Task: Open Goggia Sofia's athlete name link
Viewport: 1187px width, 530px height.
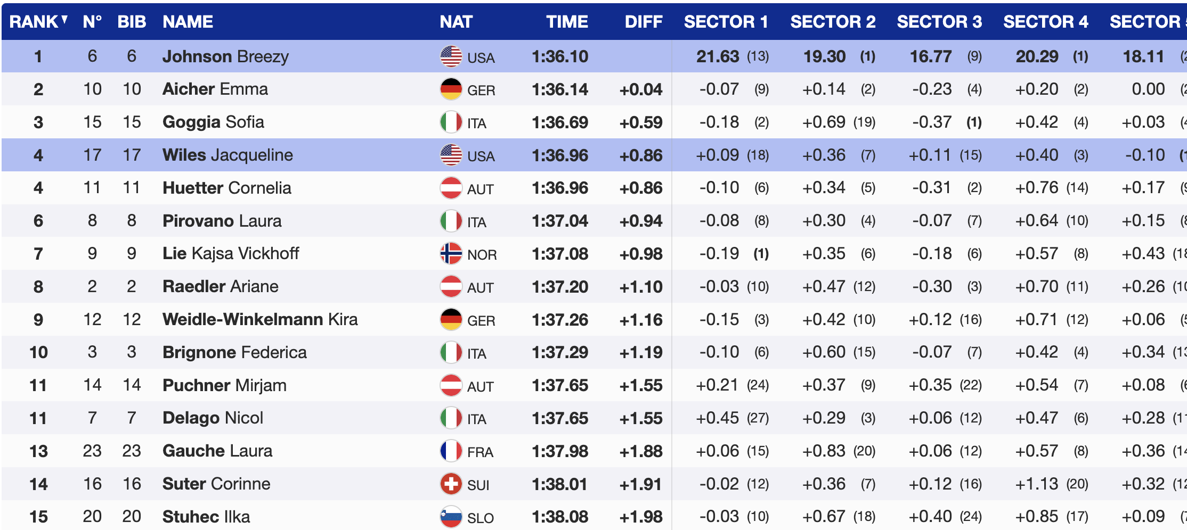Action: 213,122
